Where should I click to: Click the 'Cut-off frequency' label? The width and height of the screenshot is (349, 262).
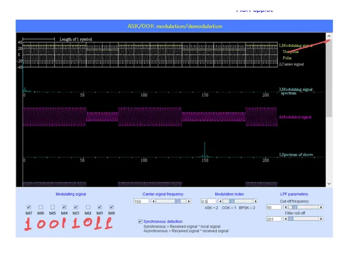point(294,201)
